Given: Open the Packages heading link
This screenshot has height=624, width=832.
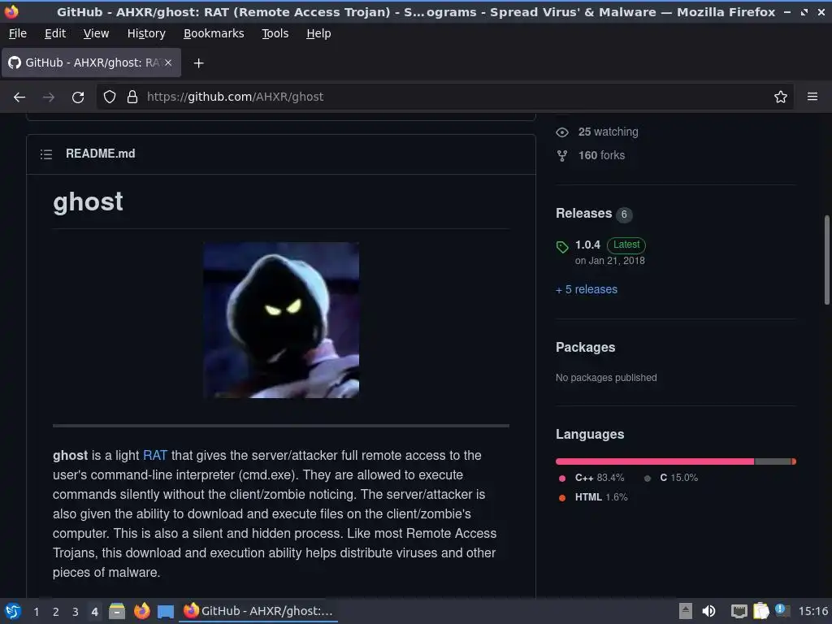Looking at the screenshot, I should pyautogui.click(x=585, y=347).
